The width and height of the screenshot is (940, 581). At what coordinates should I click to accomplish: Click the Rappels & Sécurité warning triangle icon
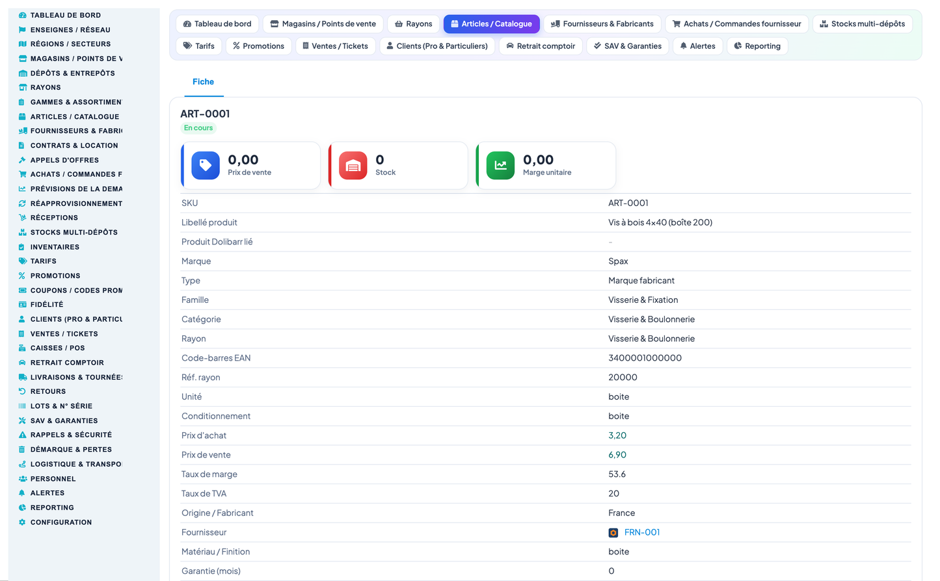(x=23, y=435)
